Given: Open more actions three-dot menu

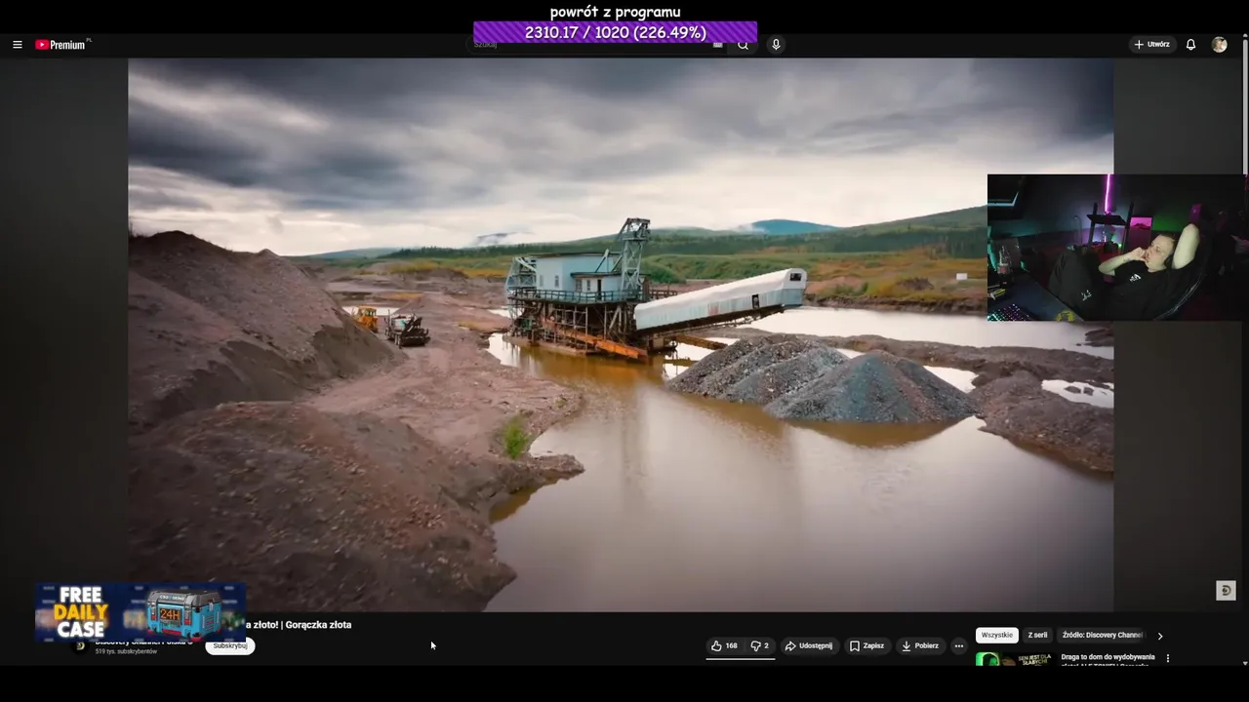Looking at the screenshot, I should point(958,645).
